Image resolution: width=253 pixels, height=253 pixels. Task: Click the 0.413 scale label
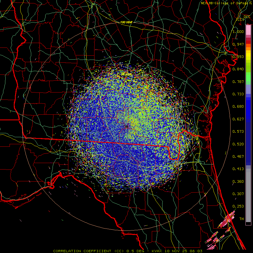click(x=238, y=169)
